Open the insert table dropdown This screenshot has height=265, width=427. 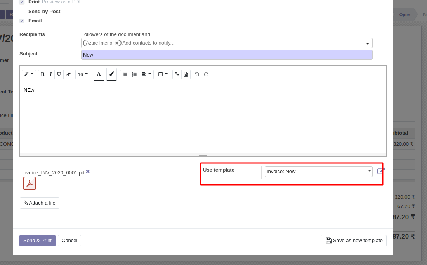pyautogui.click(x=163, y=74)
